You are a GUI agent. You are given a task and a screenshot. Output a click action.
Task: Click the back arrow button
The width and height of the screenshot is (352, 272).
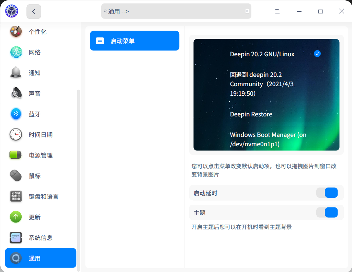click(34, 11)
